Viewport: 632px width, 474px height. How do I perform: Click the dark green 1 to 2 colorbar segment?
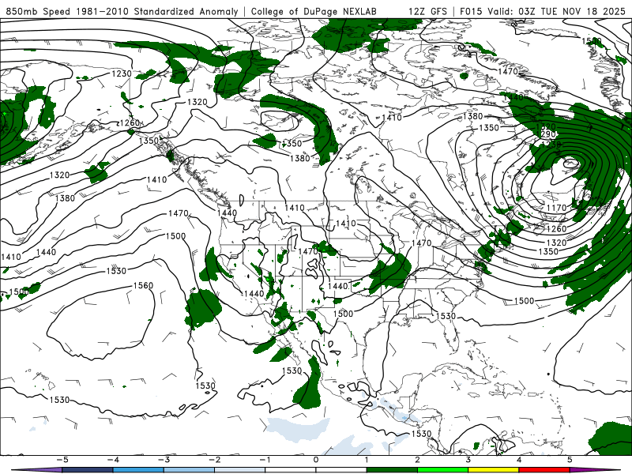(392, 470)
